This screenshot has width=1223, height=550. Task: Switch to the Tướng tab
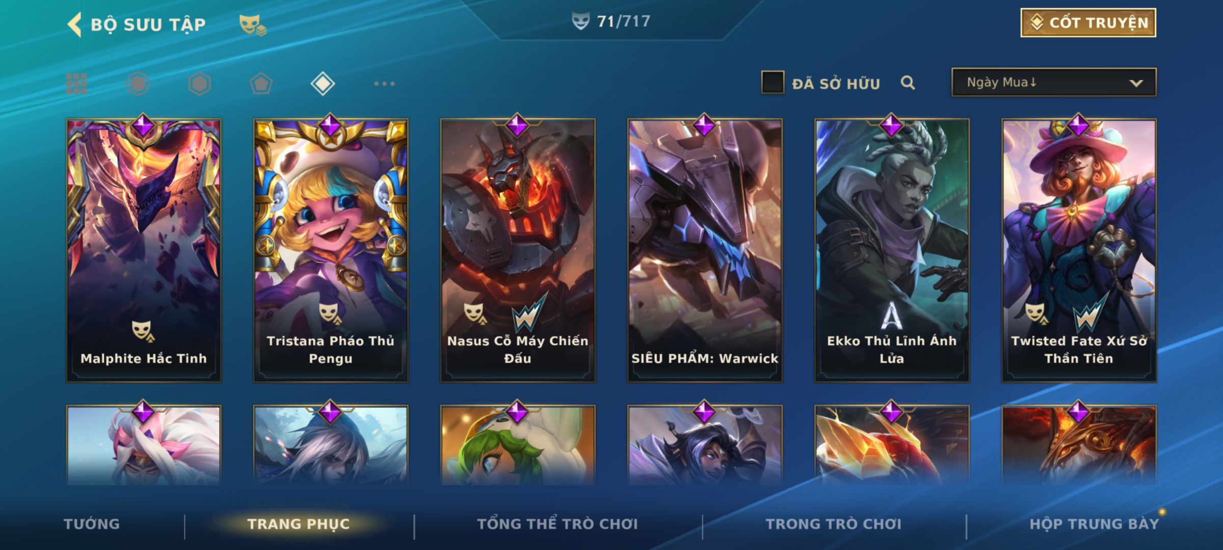point(92,524)
